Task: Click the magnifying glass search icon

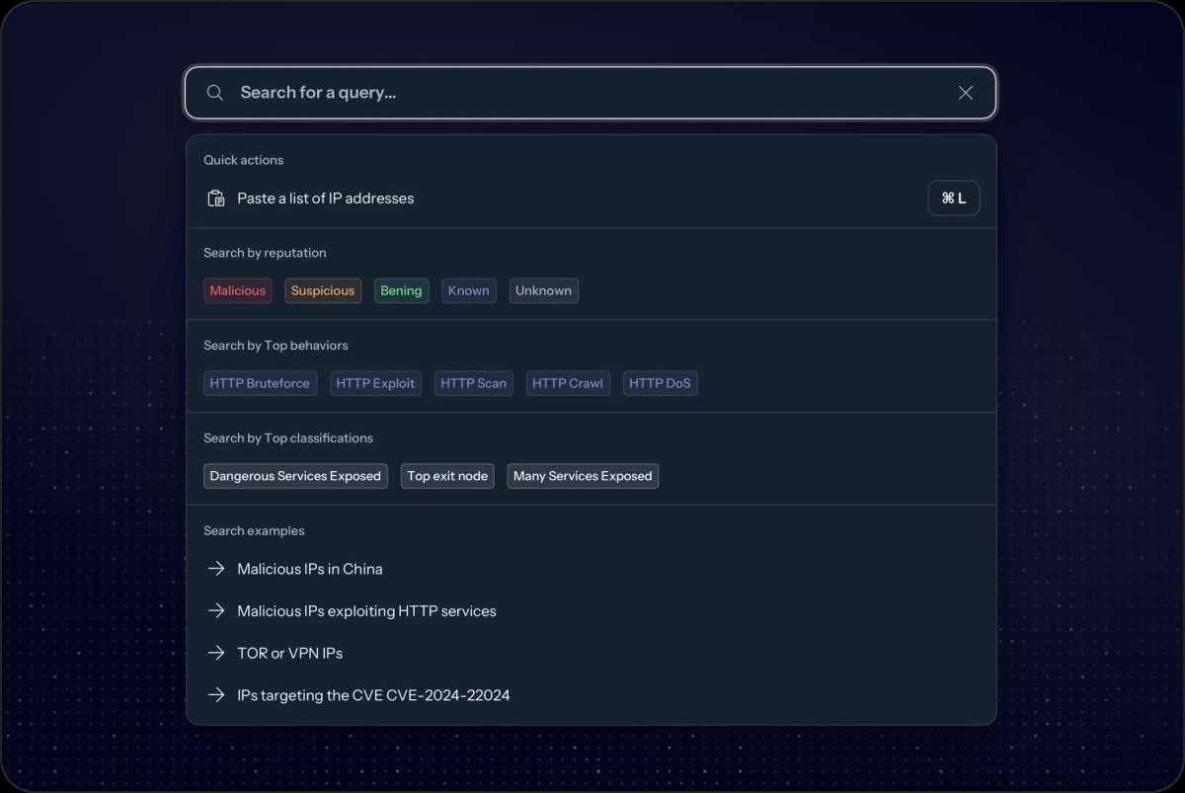Action: tap(214, 93)
